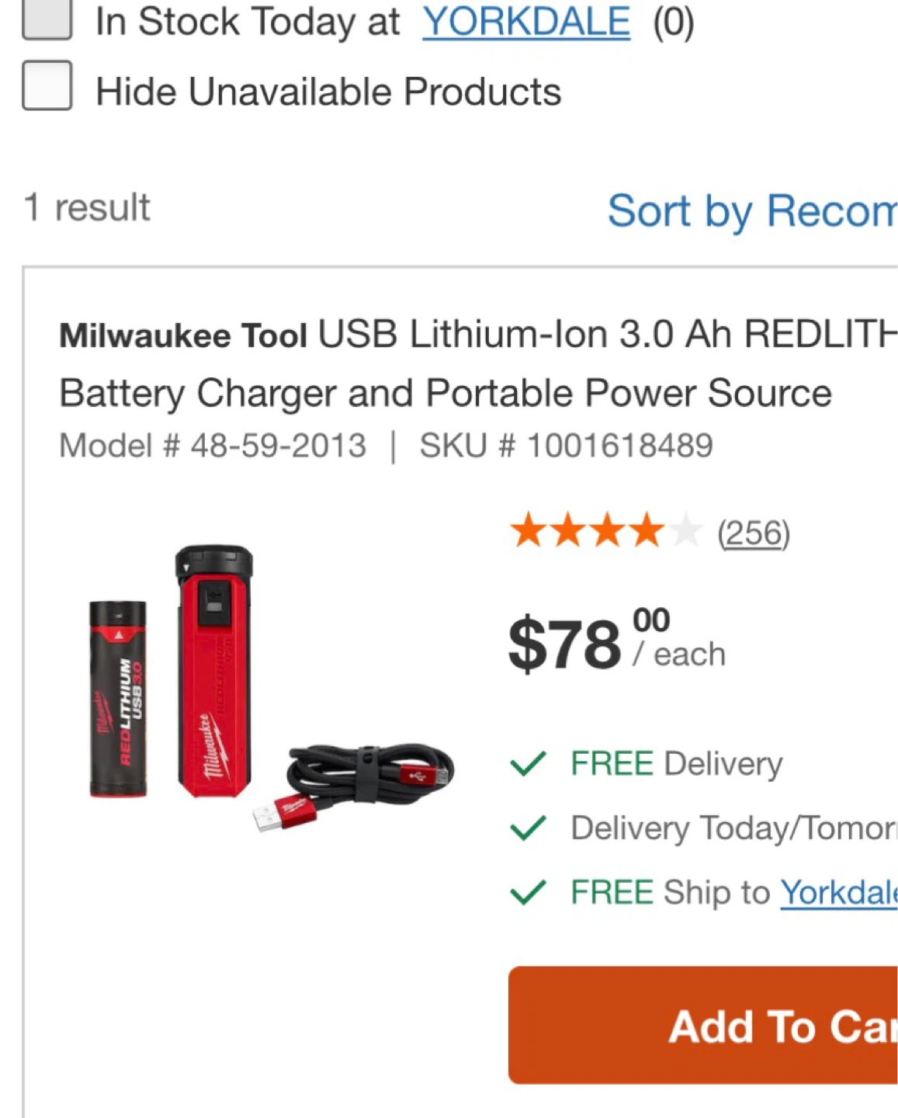The height and width of the screenshot is (1118, 898).
Task: Open the 256 reviews link
Action: point(754,533)
